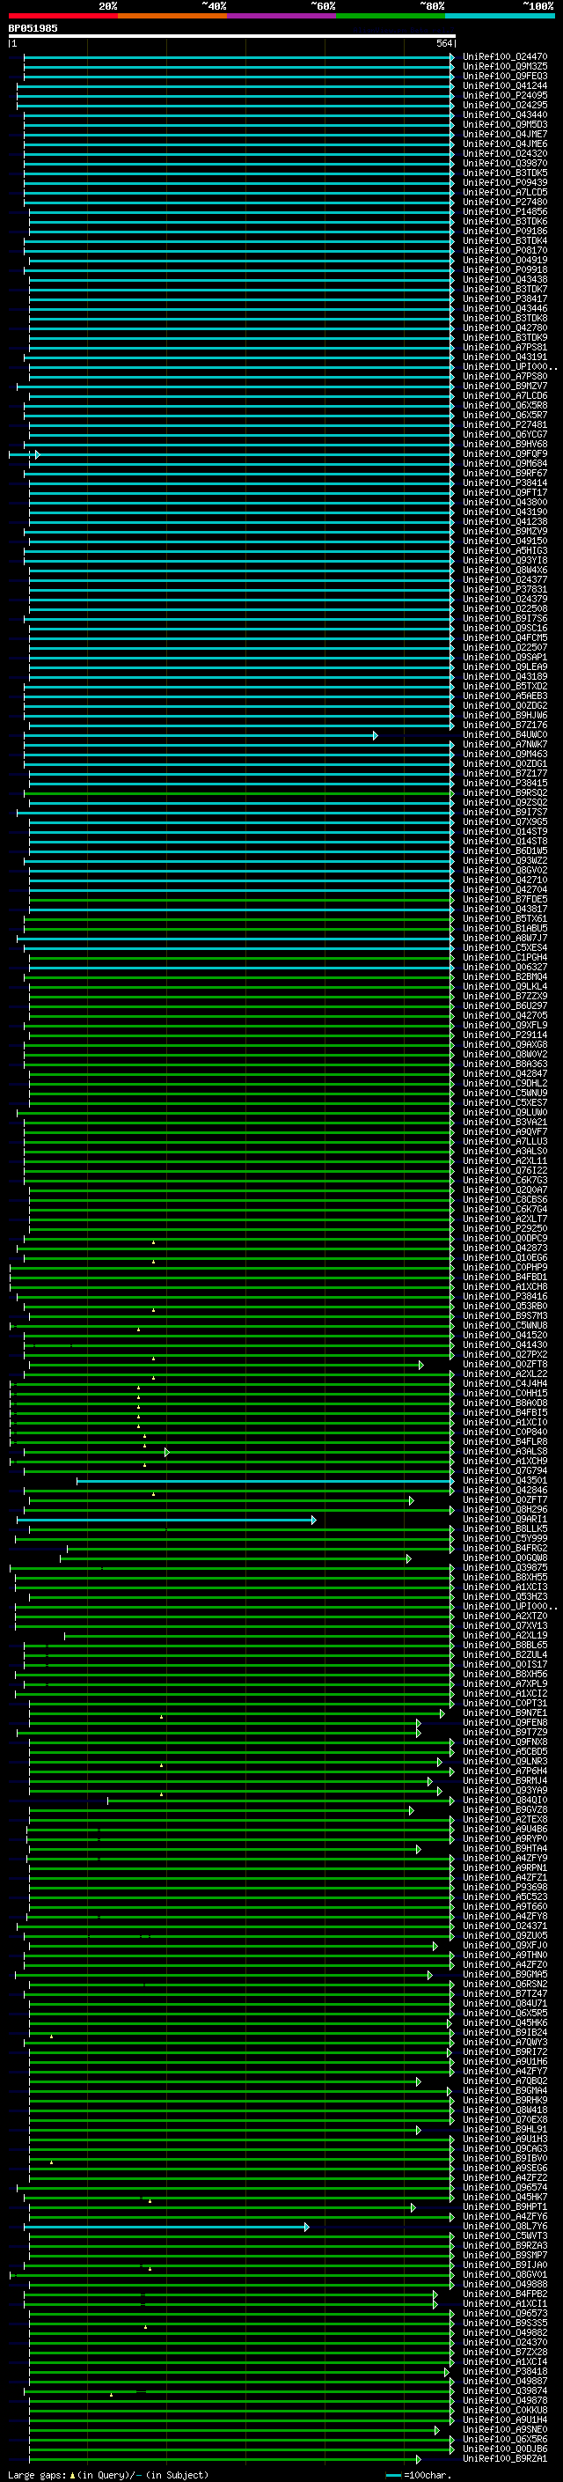Viewport: 563px width, 2482px height.
Task: Open hit UniRef100_Q9M325
Action: 505,67
